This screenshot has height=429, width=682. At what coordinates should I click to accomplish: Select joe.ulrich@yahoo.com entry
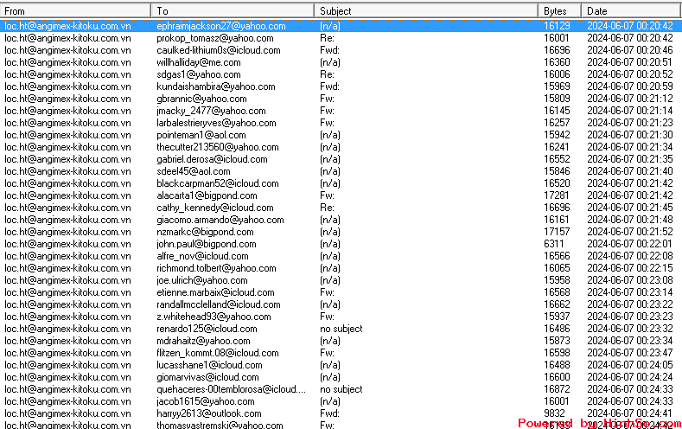click(201, 280)
